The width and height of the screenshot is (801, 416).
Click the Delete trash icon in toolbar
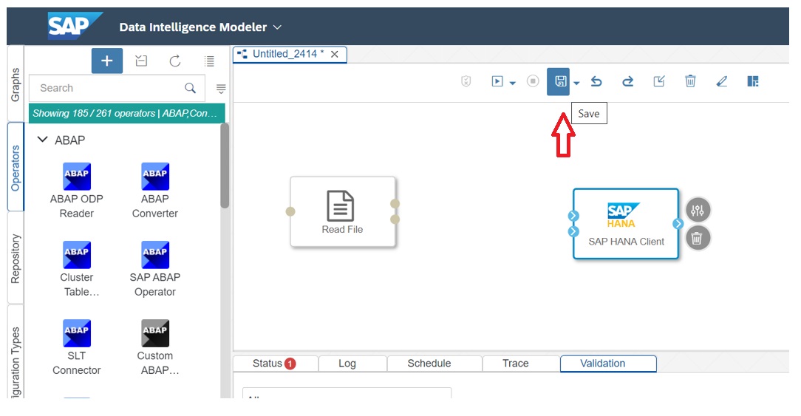coord(690,81)
